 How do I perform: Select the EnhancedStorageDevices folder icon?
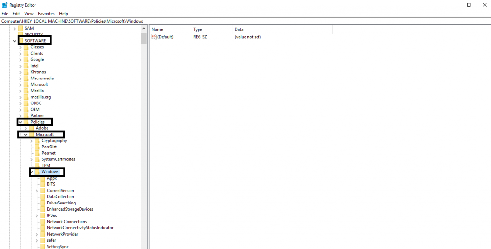[x=43, y=209]
